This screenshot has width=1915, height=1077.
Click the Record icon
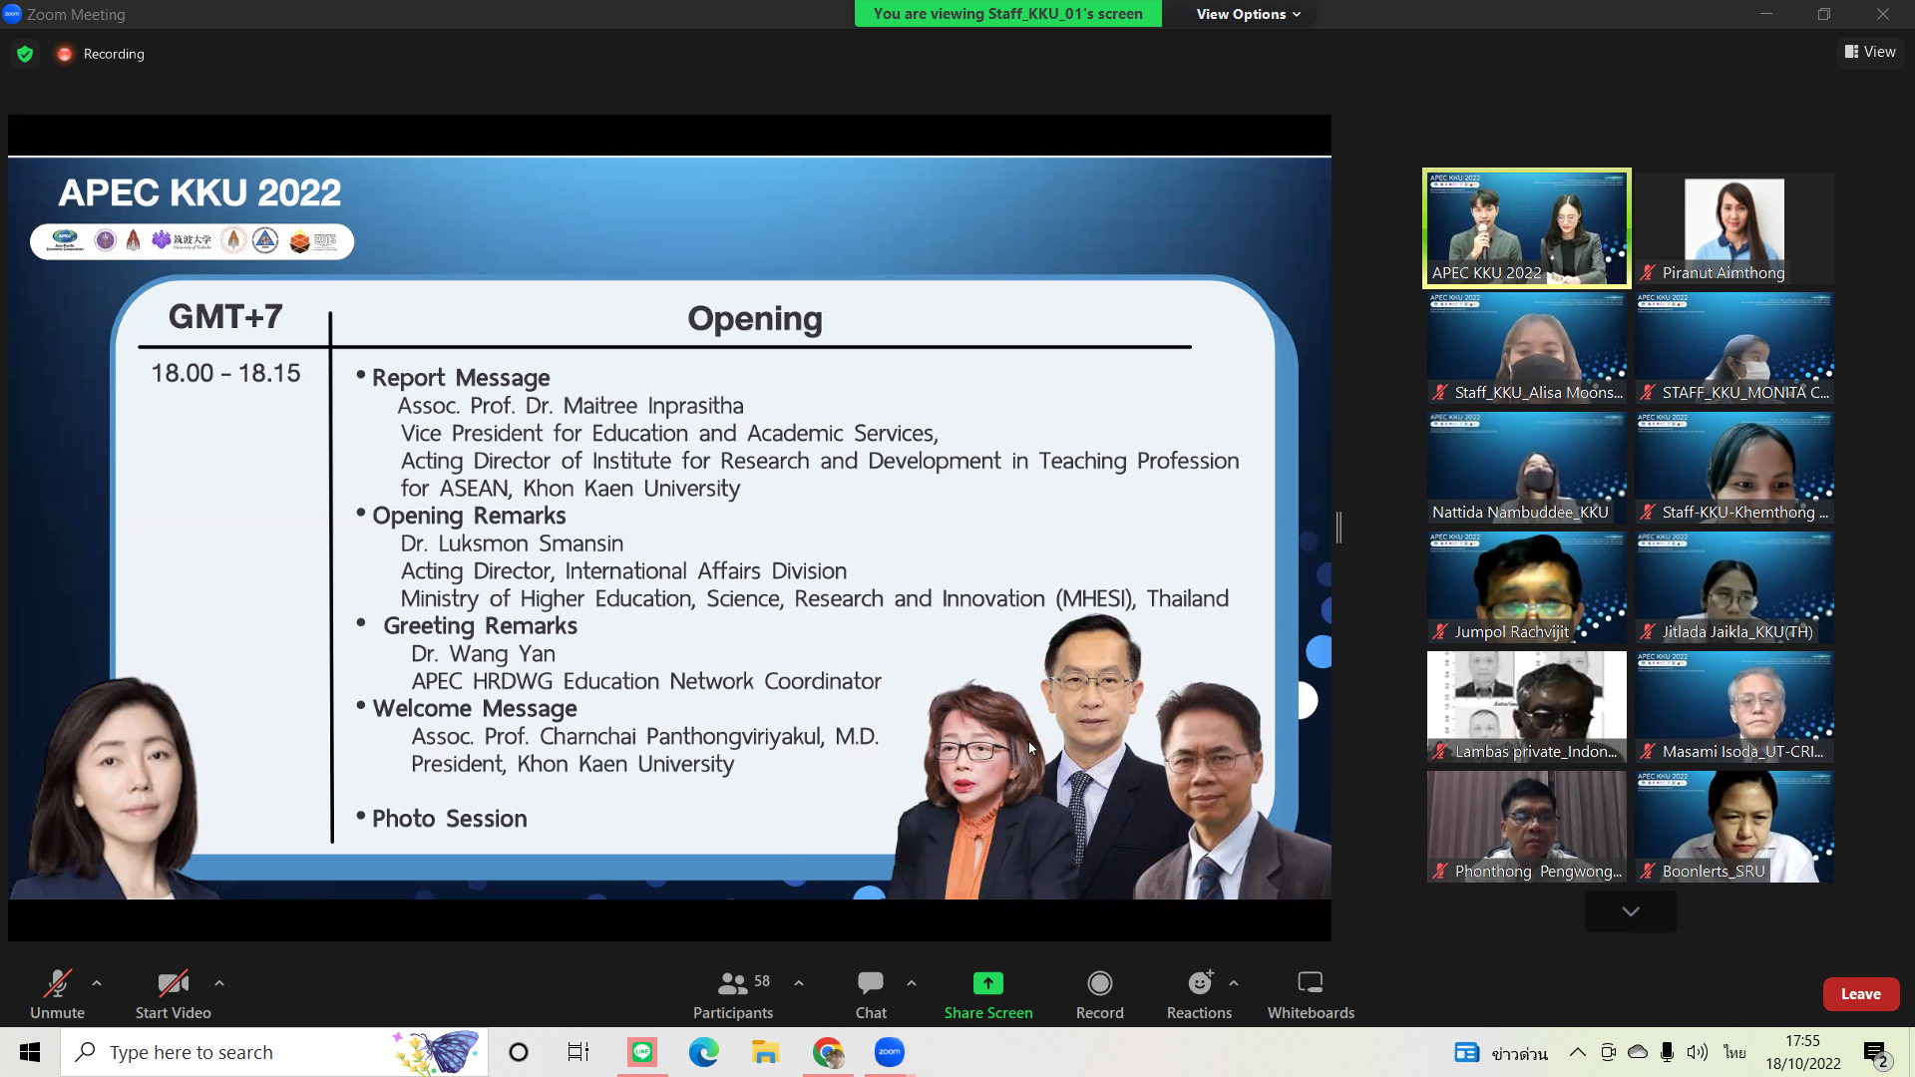[x=1099, y=983]
